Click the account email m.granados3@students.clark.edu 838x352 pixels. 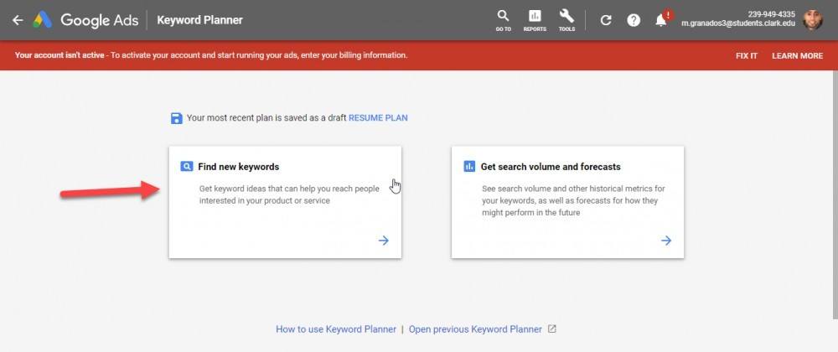click(x=738, y=23)
